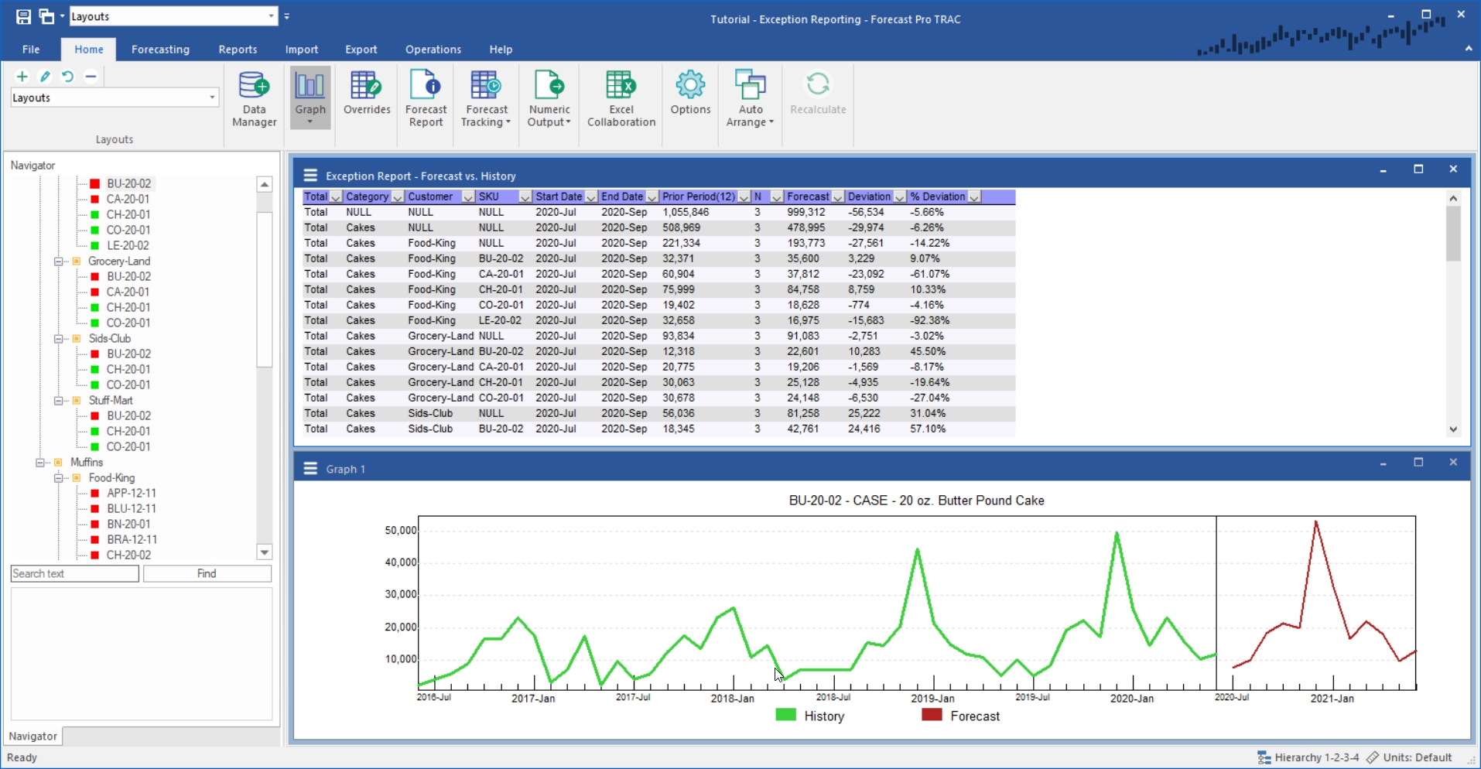
Task: Open the Forecast Report
Action: tap(426, 99)
